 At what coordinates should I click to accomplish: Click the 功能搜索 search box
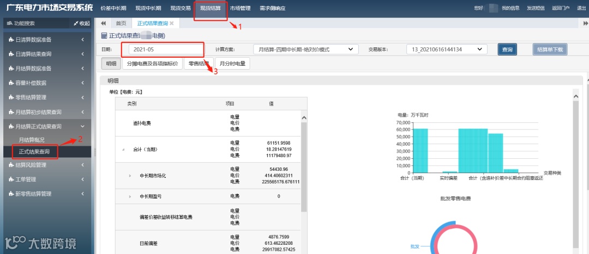click(x=35, y=23)
